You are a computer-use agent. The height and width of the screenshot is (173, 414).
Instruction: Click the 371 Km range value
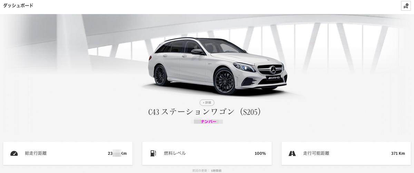coord(398,153)
